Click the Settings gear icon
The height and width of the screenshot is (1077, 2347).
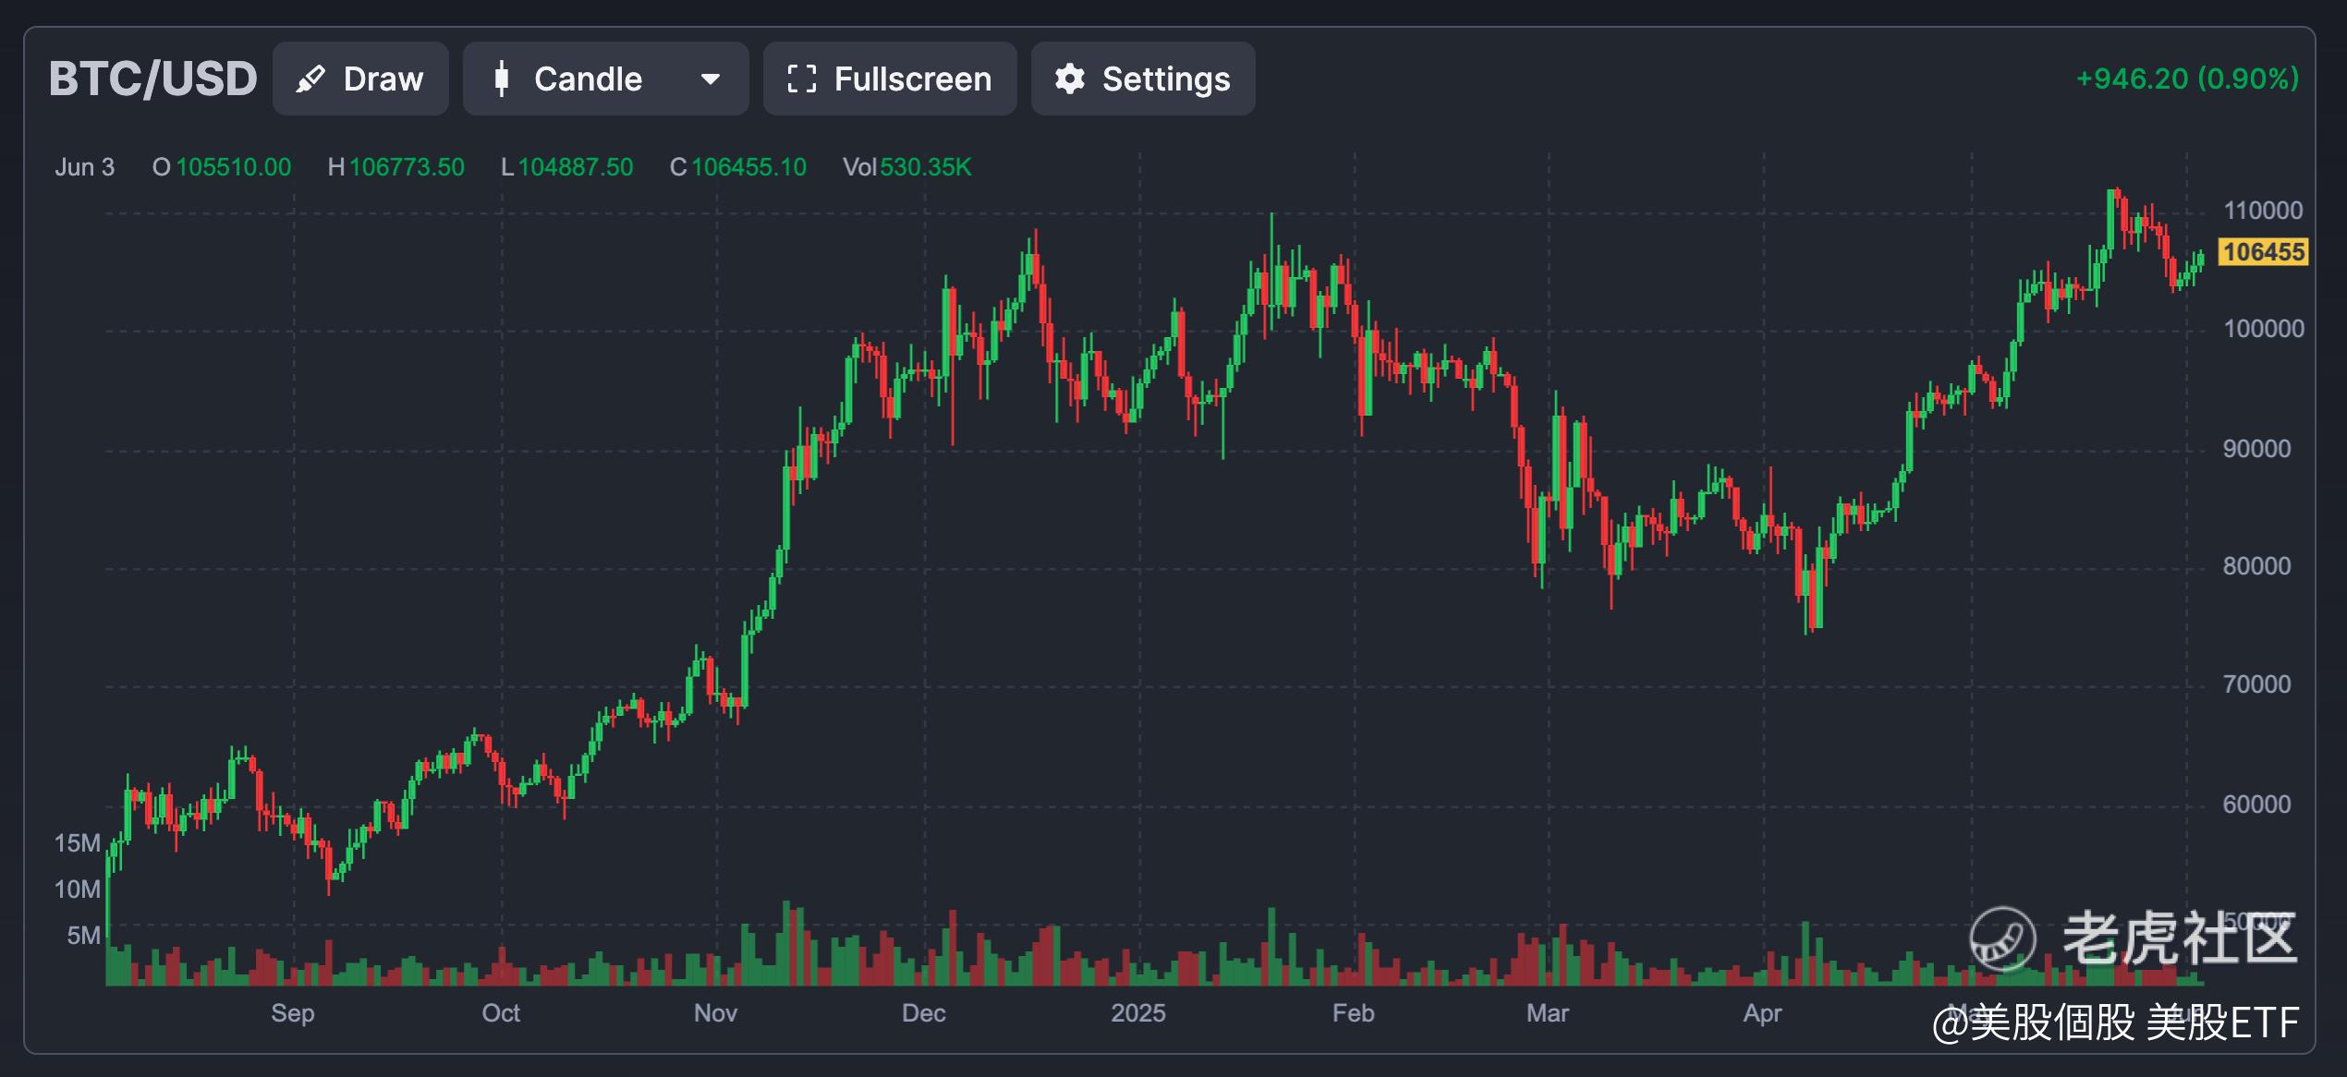1069,79
